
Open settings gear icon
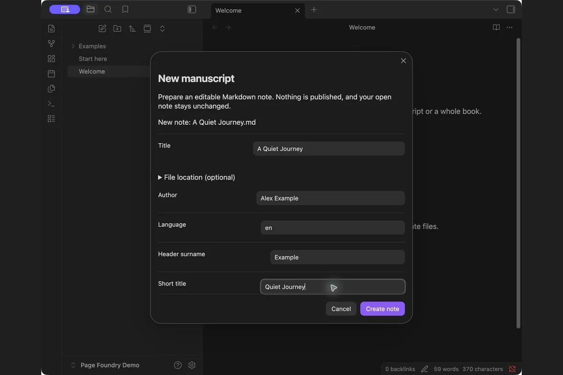[192, 365]
